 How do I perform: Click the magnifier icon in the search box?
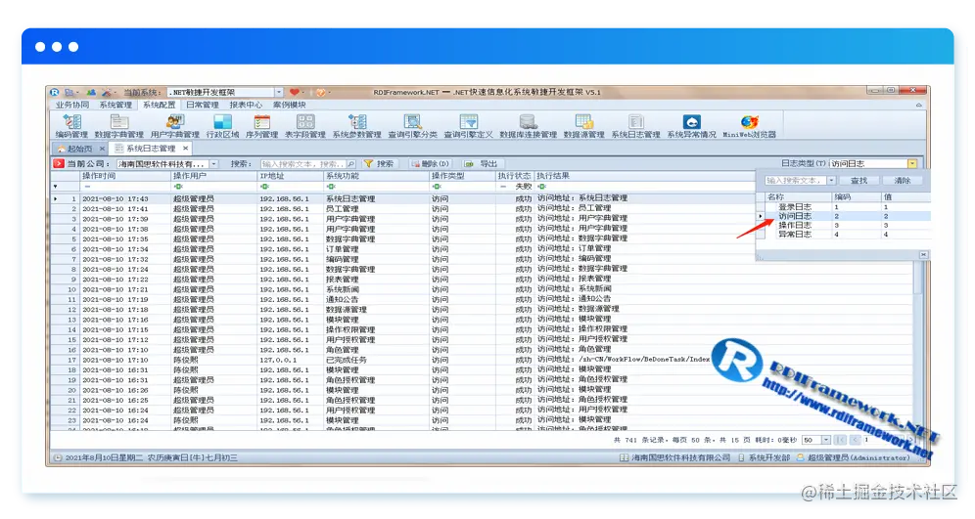pyautogui.click(x=350, y=164)
